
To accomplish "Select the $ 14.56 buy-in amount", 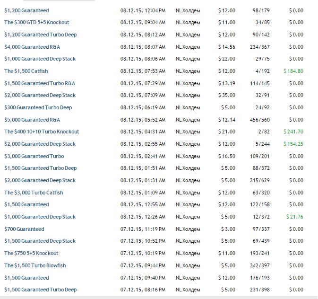I will [x=227, y=47].
